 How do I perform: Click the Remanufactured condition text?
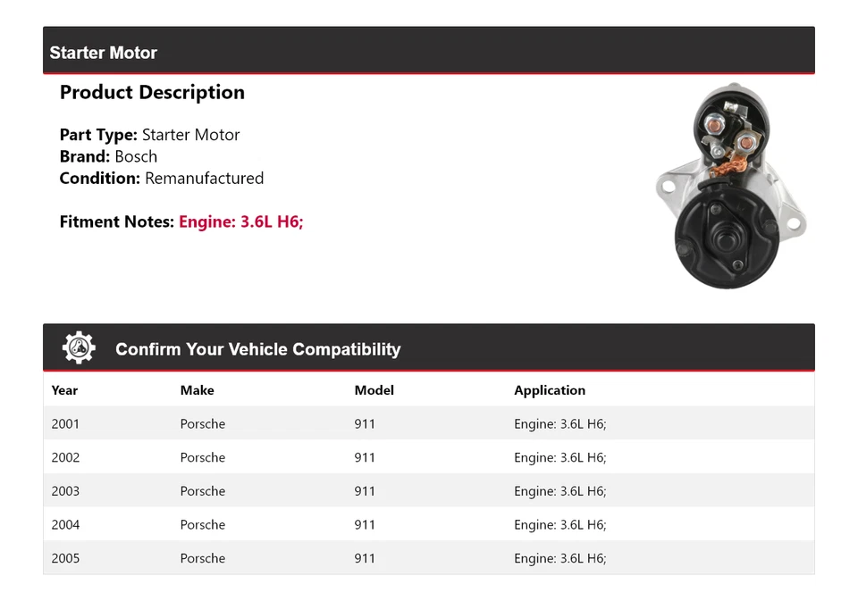click(x=204, y=178)
